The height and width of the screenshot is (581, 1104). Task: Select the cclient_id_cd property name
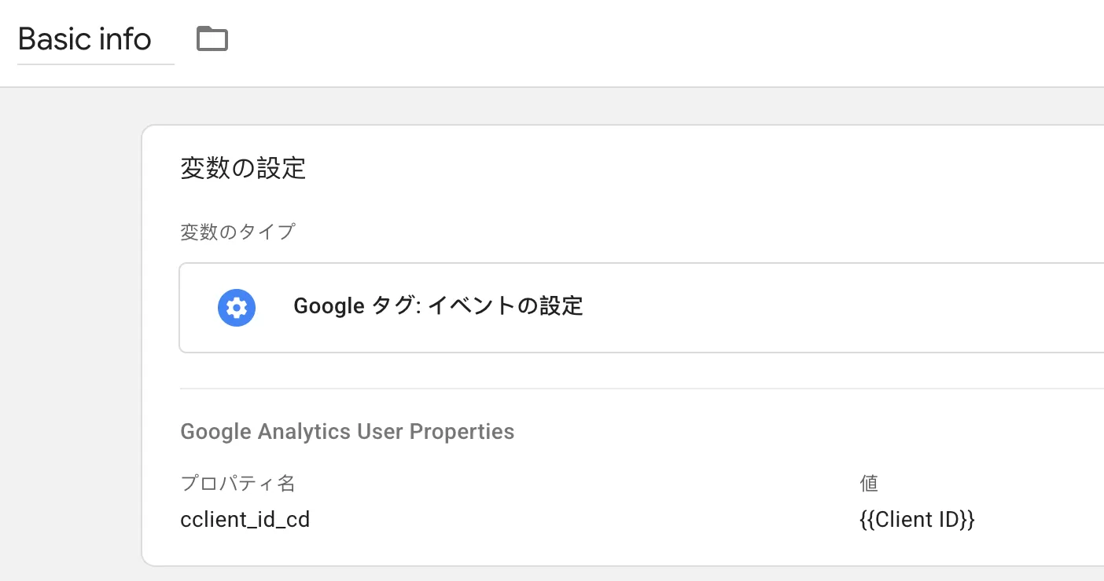[245, 520]
